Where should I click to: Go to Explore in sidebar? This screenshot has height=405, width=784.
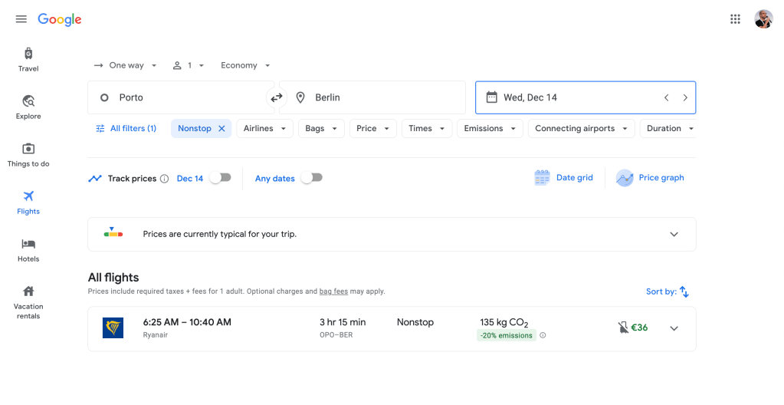28,107
